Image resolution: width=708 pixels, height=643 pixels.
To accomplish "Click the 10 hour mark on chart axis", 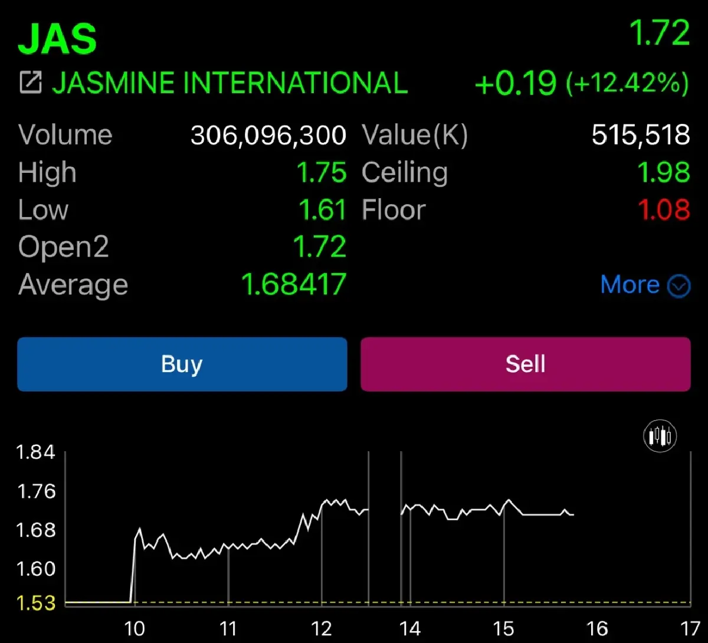I will [135, 629].
